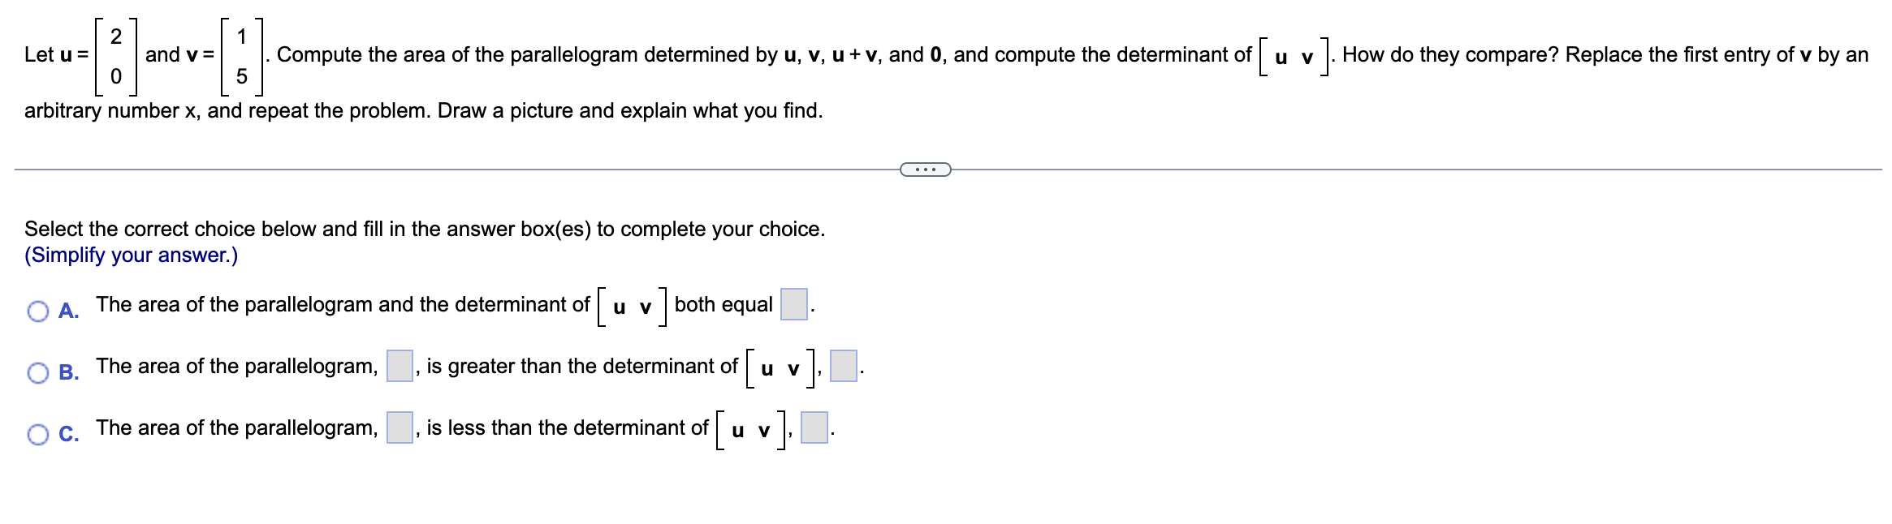The image size is (1892, 524).
Task: Click second answer box in choice B
Action: 844,366
